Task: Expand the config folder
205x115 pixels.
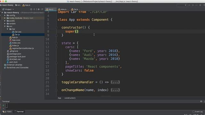Action: [5, 15]
